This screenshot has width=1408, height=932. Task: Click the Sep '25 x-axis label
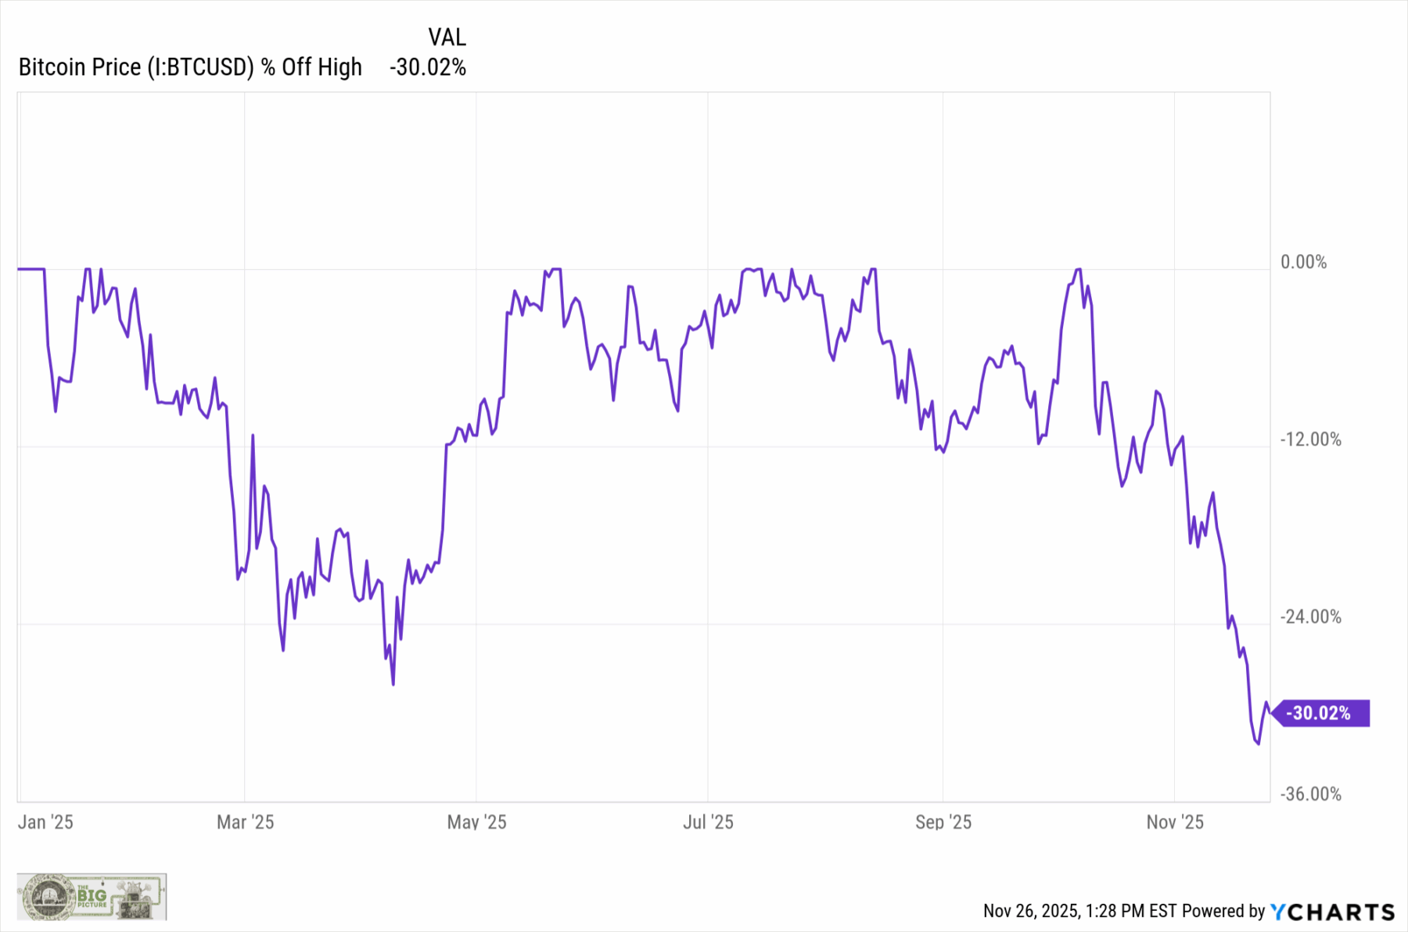point(943,822)
